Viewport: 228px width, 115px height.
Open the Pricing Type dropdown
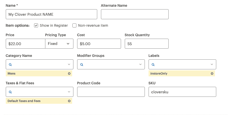point(59,44)
